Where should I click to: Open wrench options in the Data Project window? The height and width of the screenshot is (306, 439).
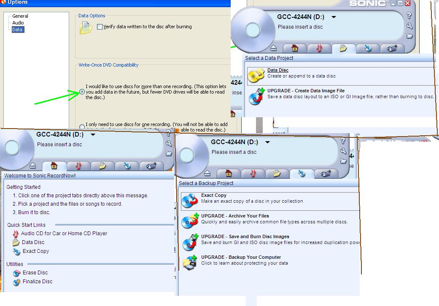click(409, 26)
